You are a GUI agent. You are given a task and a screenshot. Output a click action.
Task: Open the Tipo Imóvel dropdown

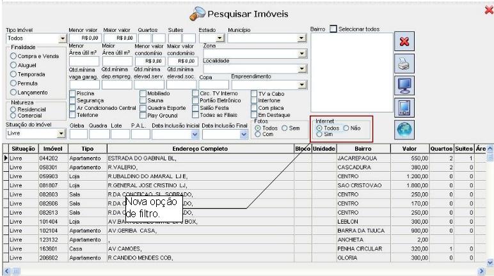click(63, 38)
